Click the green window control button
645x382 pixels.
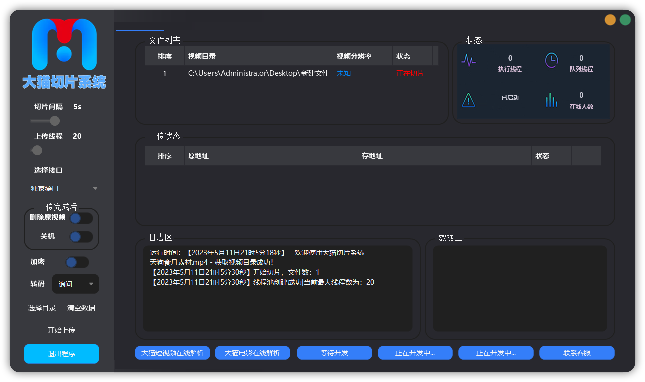click(625, 20)
